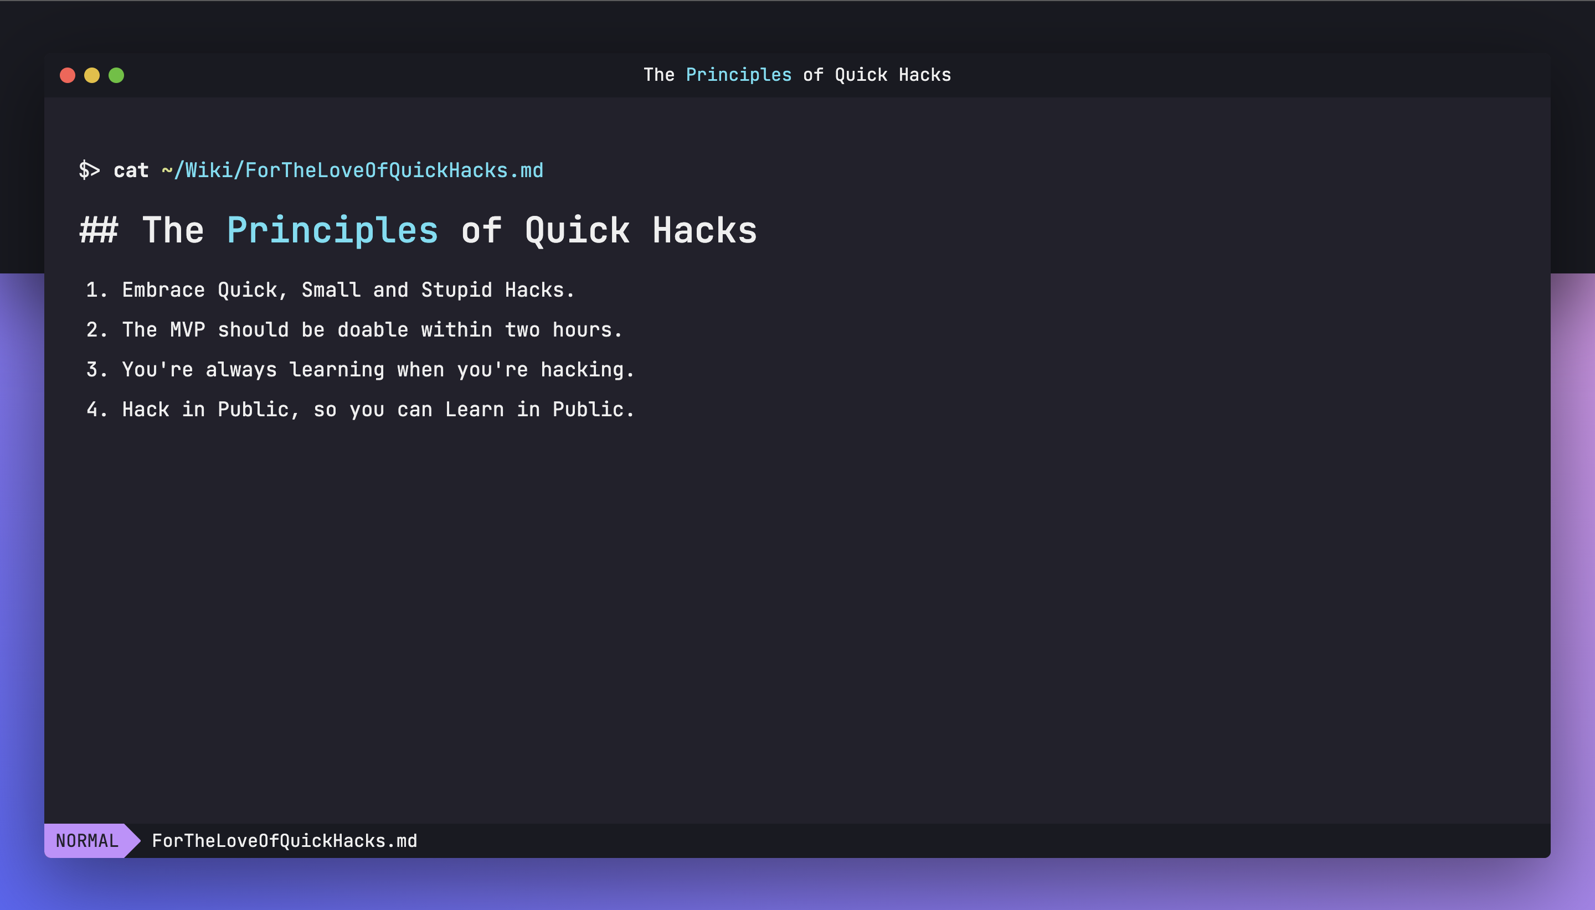Image resolution: width=1595 pixels, height=910 pixels.
Task: Click the red close window dot
Action: coord(68,75)
